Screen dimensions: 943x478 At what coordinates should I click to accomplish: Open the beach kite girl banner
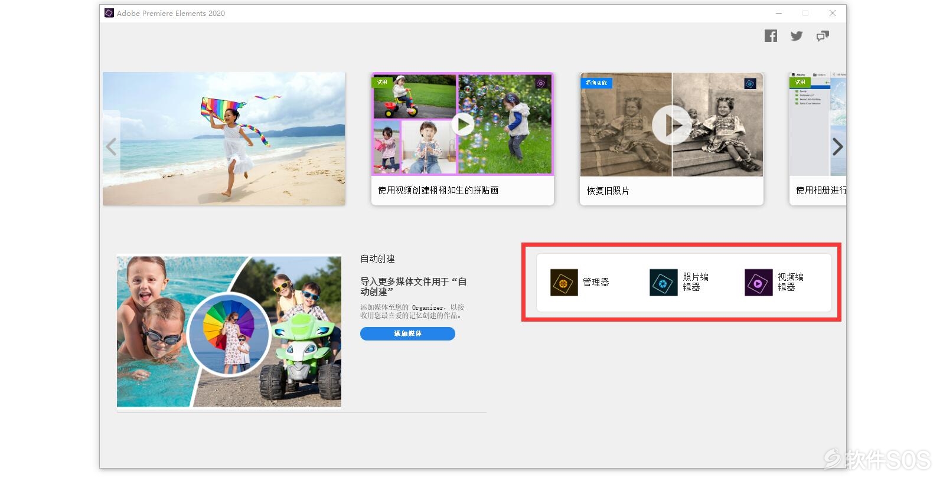pyautogui.click(x=224, y=139)
